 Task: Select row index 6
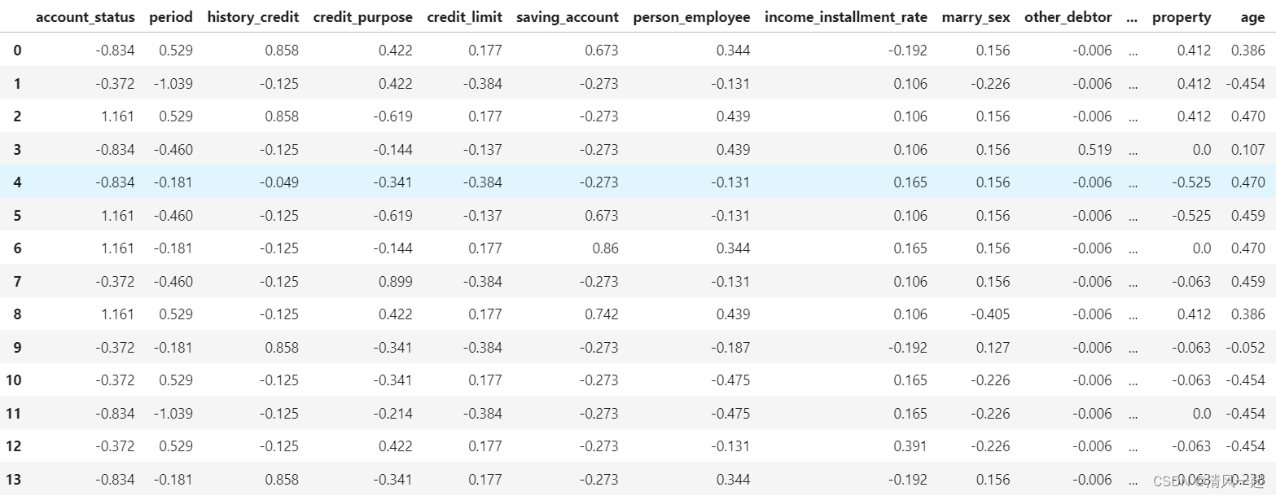click(x=17, y=248)
